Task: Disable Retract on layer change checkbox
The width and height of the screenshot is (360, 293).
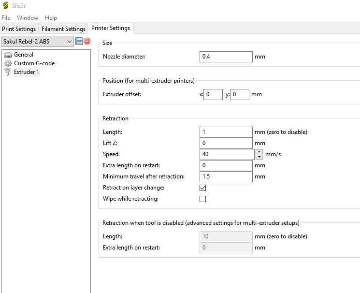Action: pyautogui.click(x=203, y=188)
